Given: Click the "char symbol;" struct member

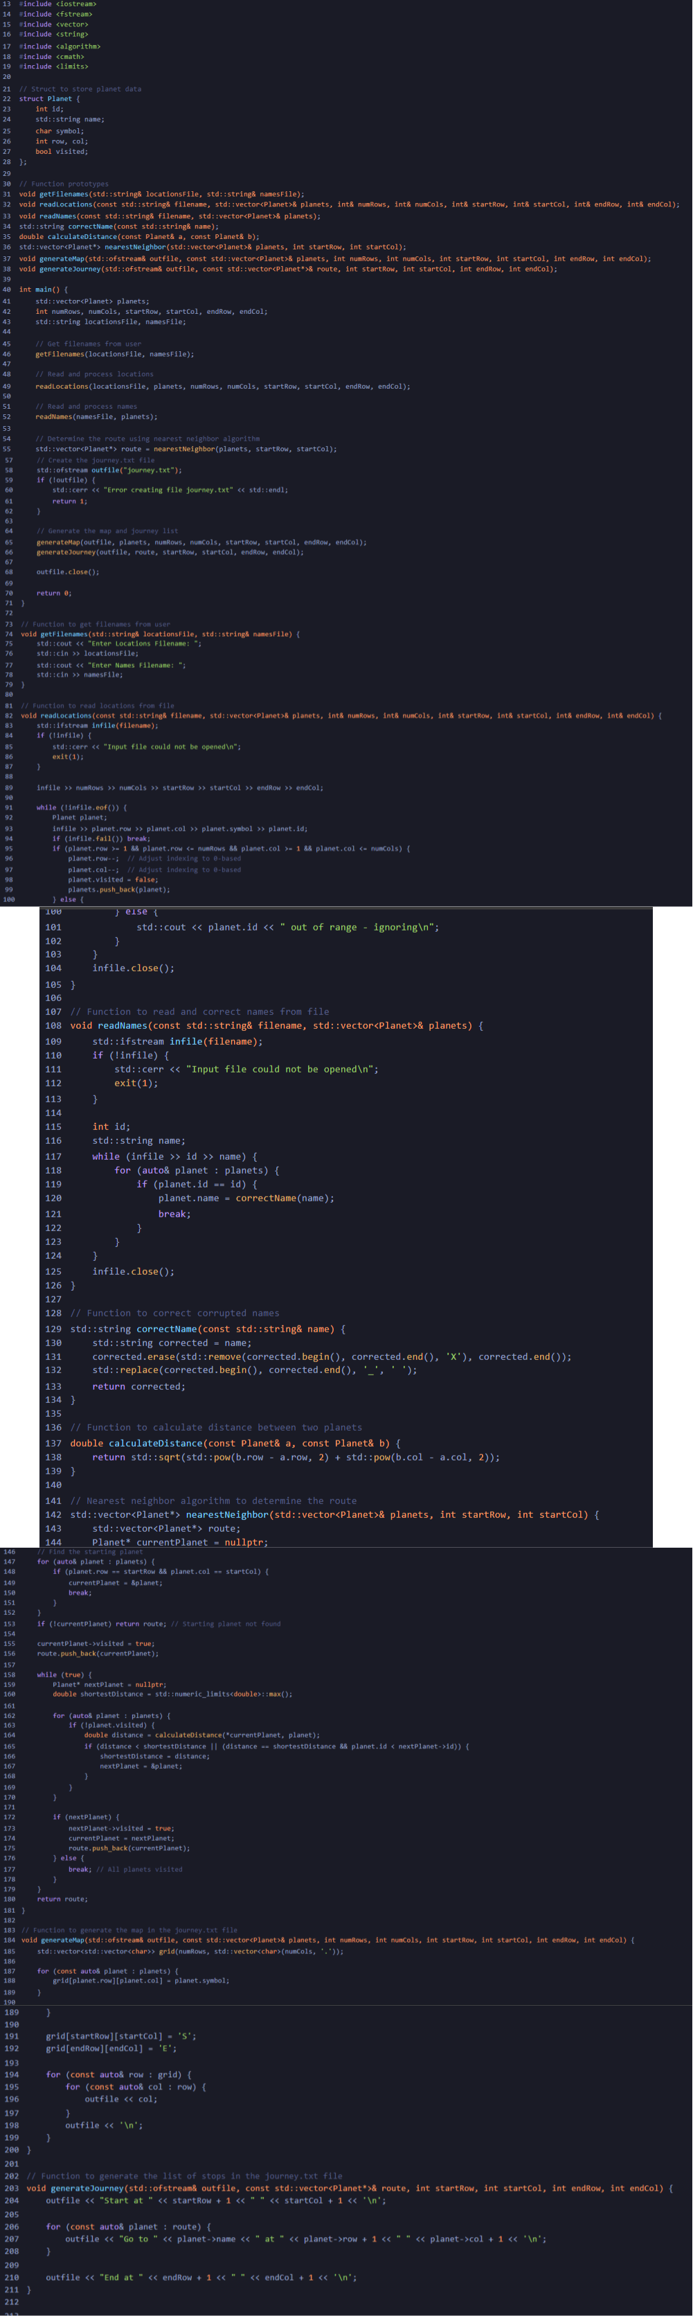Looking at the screenshot, I should click(60, 131).
